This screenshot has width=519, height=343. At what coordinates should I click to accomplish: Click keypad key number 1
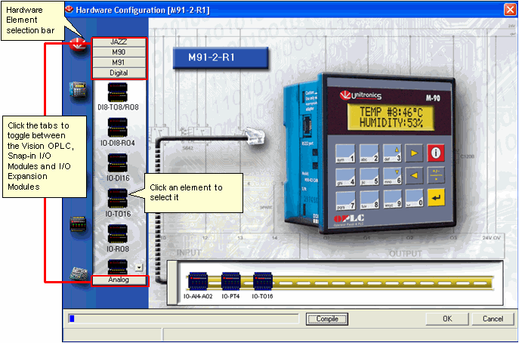pyautogui.click(x=345, y=153)
